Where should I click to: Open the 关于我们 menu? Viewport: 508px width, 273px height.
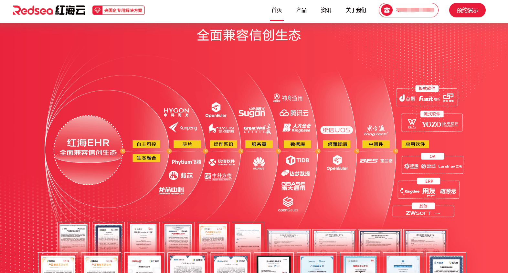point(356,10)
